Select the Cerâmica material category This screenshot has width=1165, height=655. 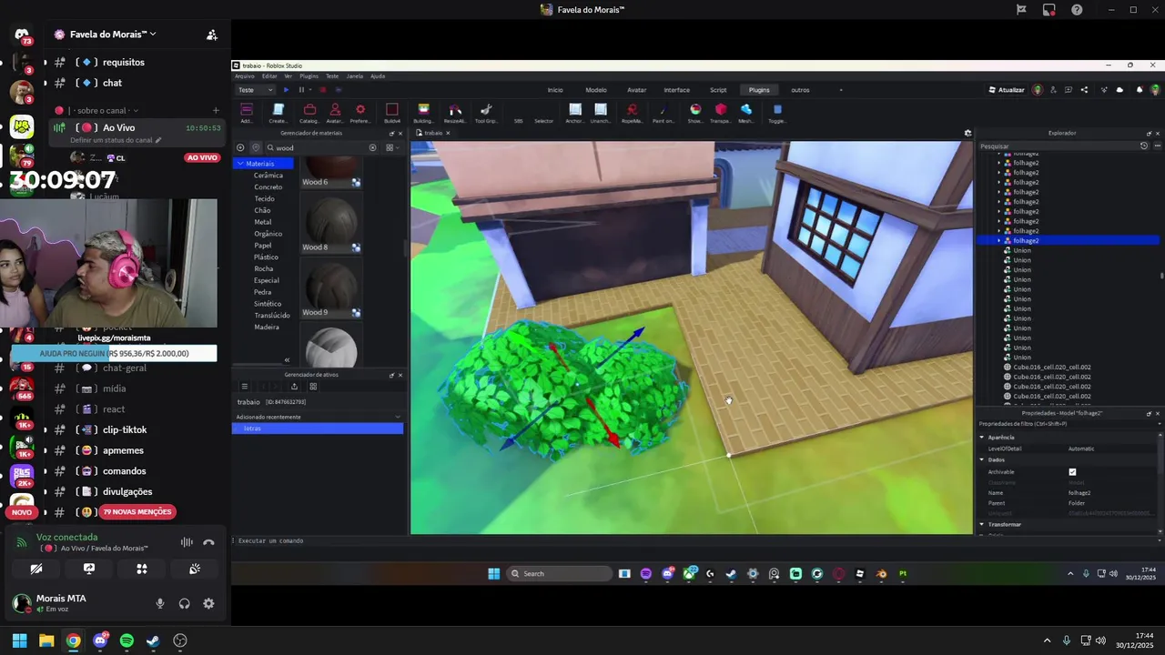268,176
